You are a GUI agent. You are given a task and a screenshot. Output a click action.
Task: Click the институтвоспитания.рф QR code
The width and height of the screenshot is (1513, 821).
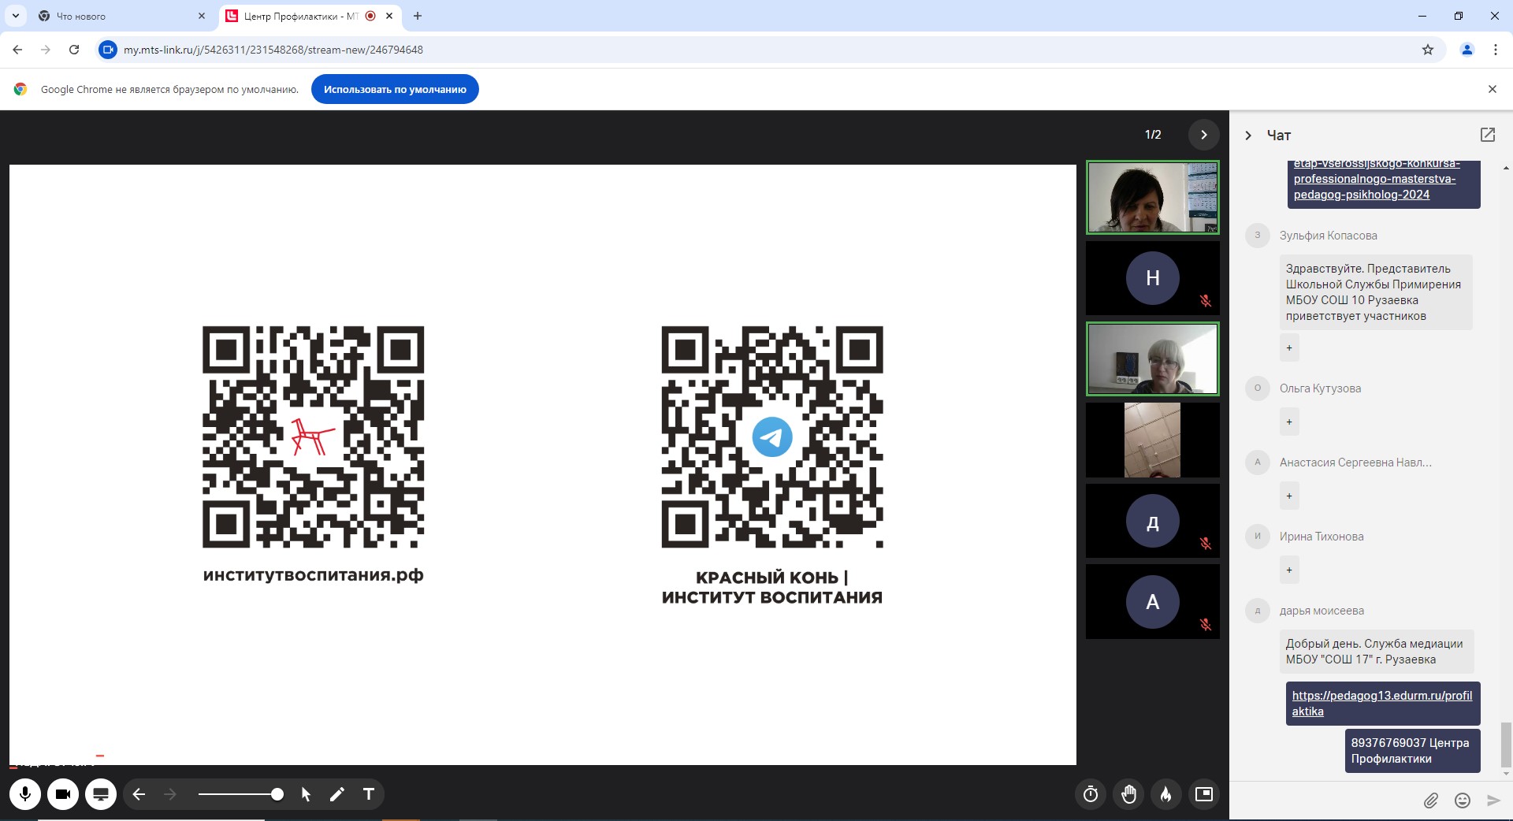pos(314,437)
